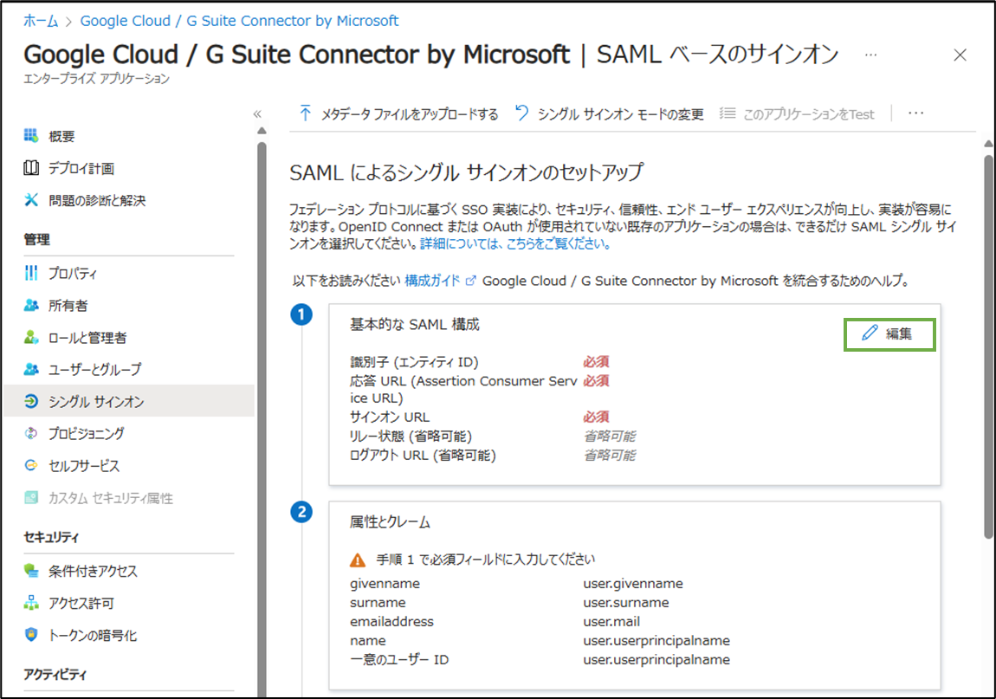Click the ユーザーとグループ icon

[31, 369]
